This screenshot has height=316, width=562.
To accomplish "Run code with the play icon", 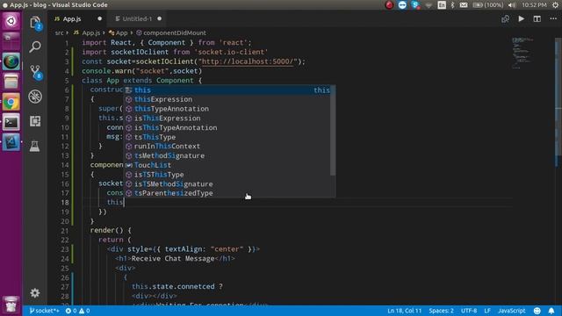I will [521, 18].
